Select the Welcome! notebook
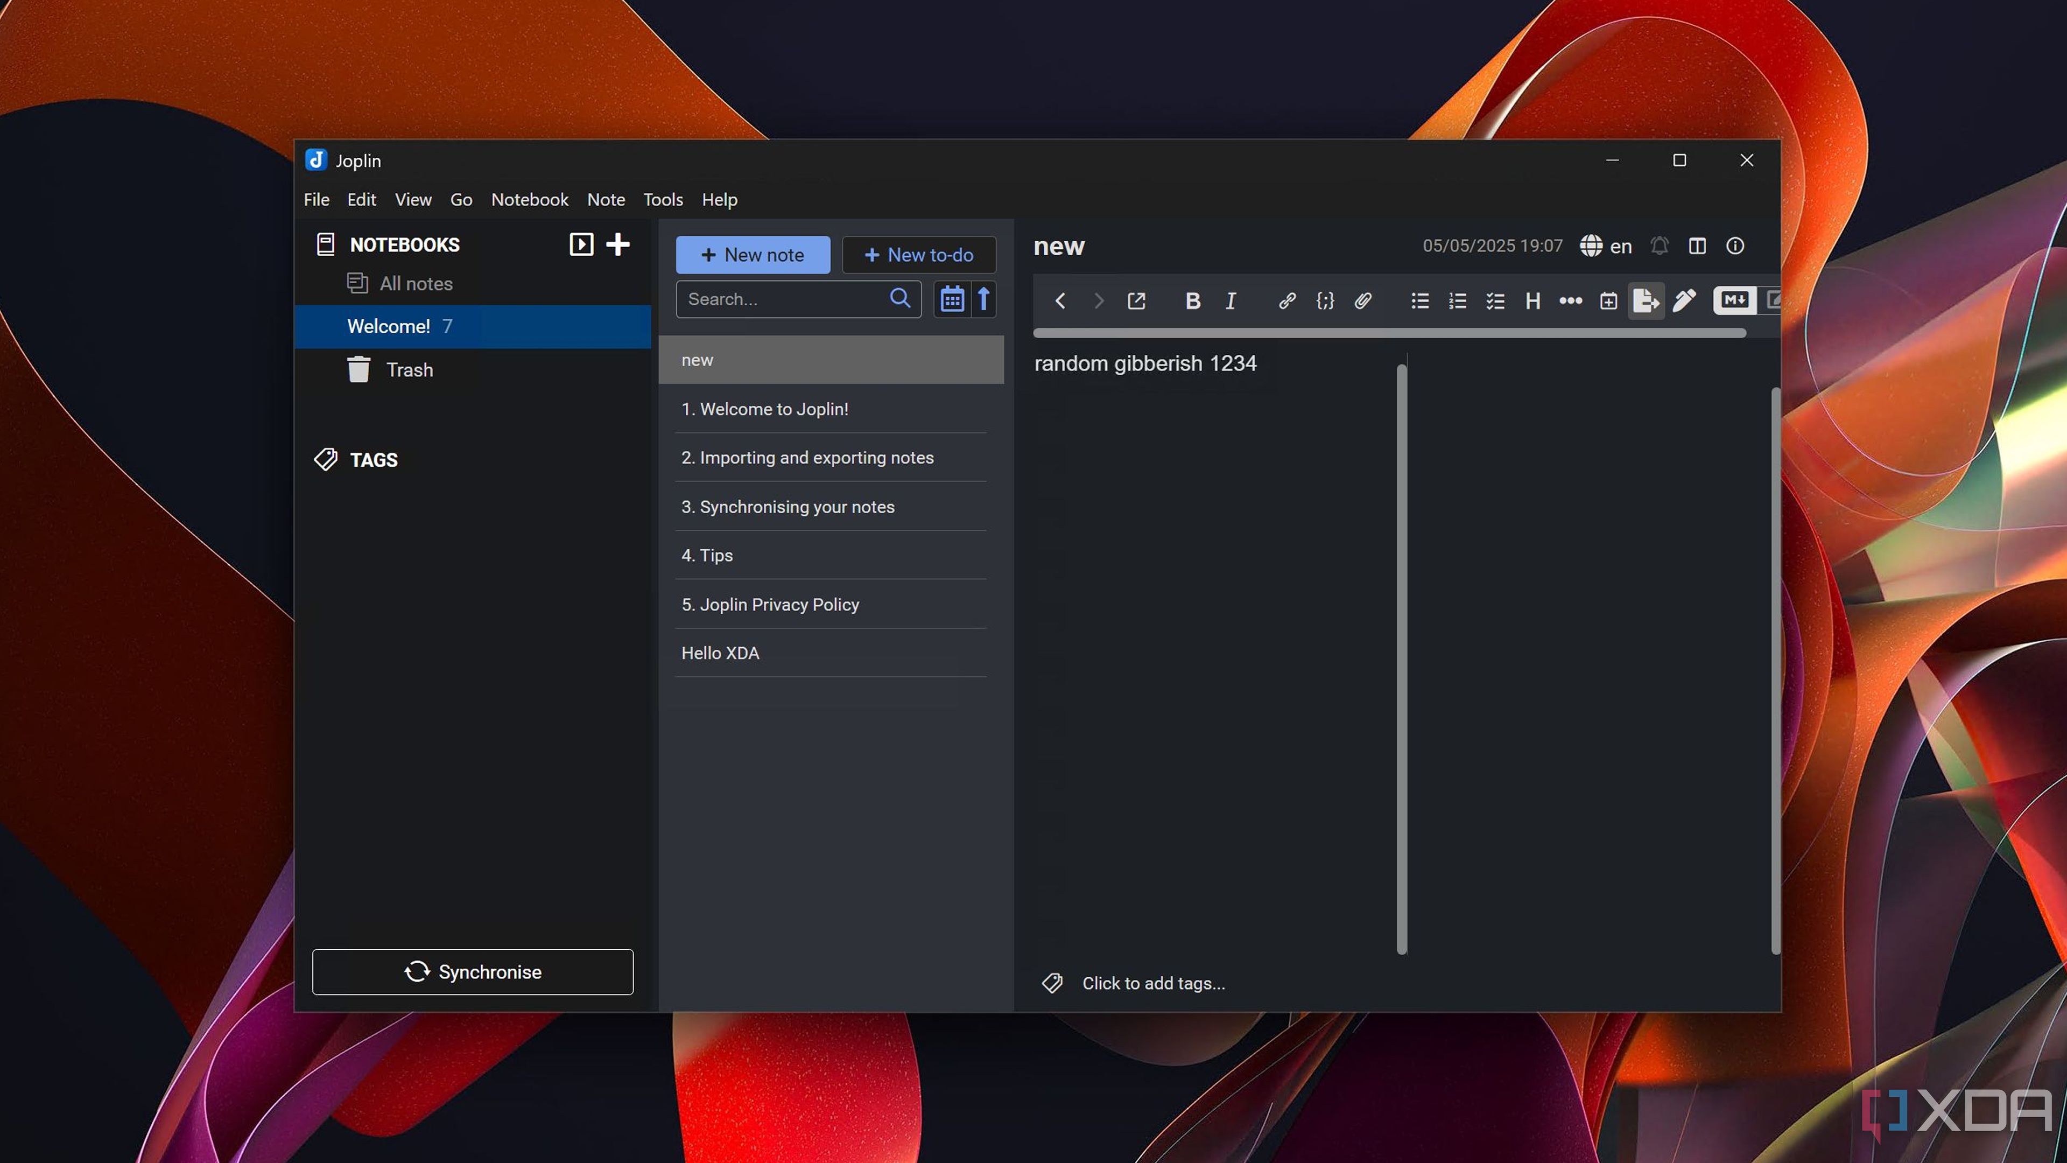2067x1163 pixels. click(473, 326)
